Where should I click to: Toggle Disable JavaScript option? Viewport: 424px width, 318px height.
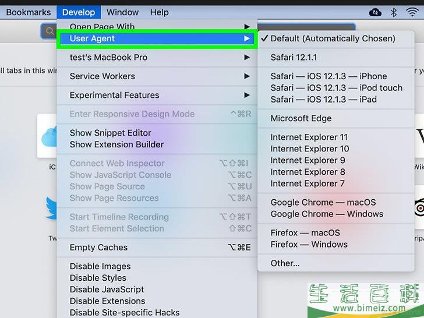click(157, 289)
